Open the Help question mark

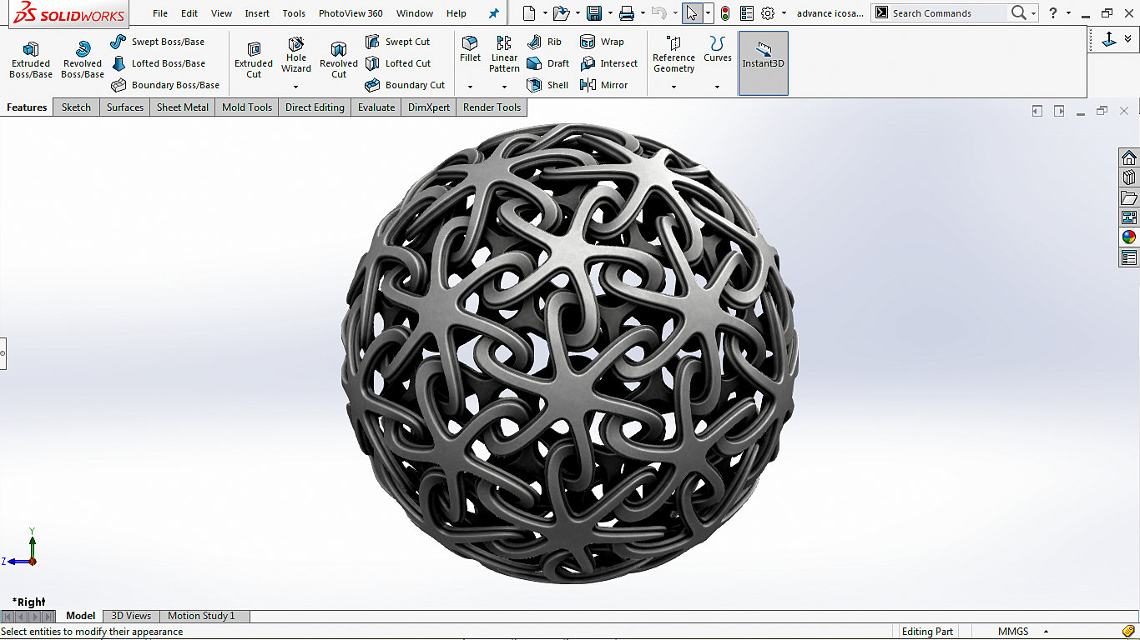tap(1053, 13)
